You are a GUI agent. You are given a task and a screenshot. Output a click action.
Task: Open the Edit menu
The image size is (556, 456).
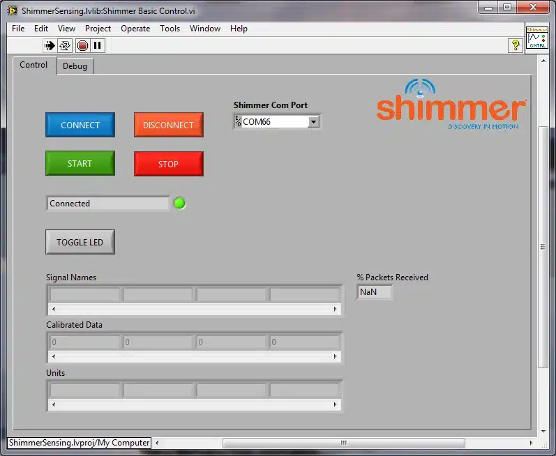click(41, 29)
